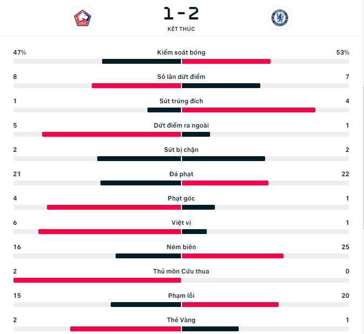364x334 pixels.
Task: Click the red 53% possession bar
Action: pos(226,61)
